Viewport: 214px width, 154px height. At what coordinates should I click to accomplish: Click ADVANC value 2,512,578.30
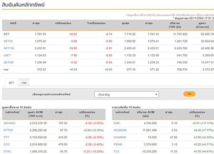point(38,123)
